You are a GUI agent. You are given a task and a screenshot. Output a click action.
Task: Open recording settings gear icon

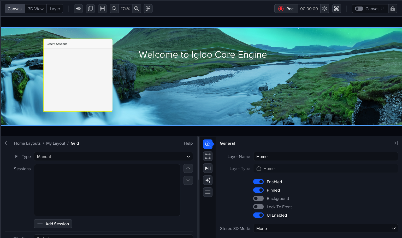tap(324, 9)
